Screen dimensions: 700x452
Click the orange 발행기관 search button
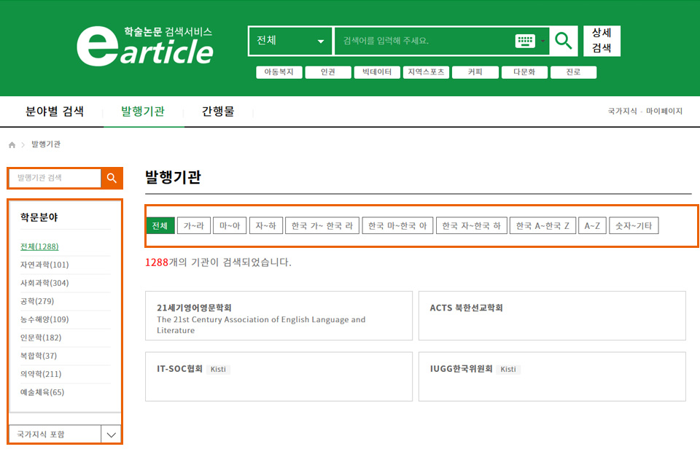click(x=112, y=178)
